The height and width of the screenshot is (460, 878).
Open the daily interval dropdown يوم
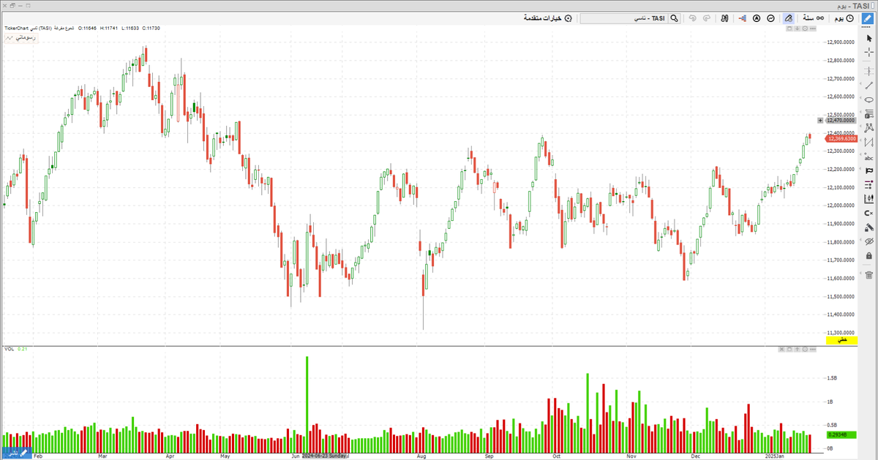(844, 18)
